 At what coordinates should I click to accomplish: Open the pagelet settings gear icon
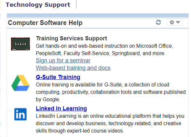click(x=172, y=22)
